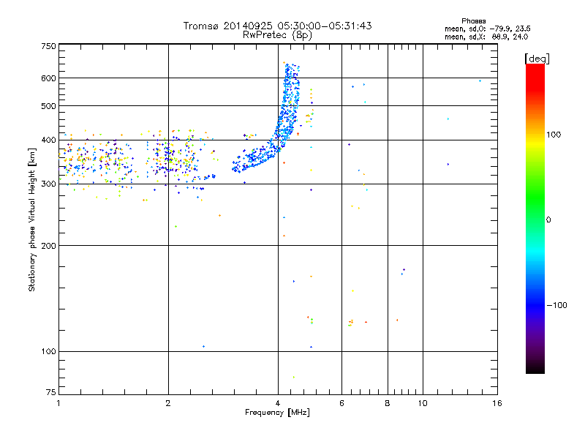This screenshot has height=439, width=585.
Task: Click the x-axis tick label '8'
Action: [388, 403]
